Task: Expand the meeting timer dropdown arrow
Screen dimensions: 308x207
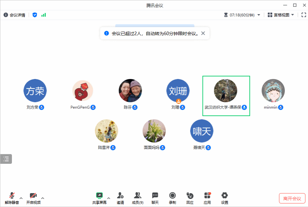Action: (x=259, y=15)
